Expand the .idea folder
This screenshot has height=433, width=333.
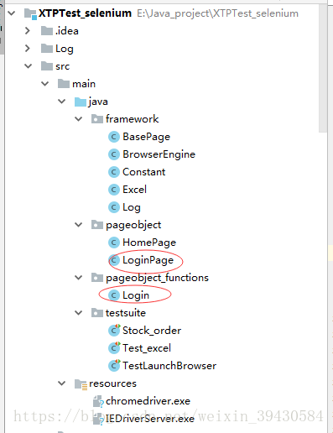click(x=28, y=31)
